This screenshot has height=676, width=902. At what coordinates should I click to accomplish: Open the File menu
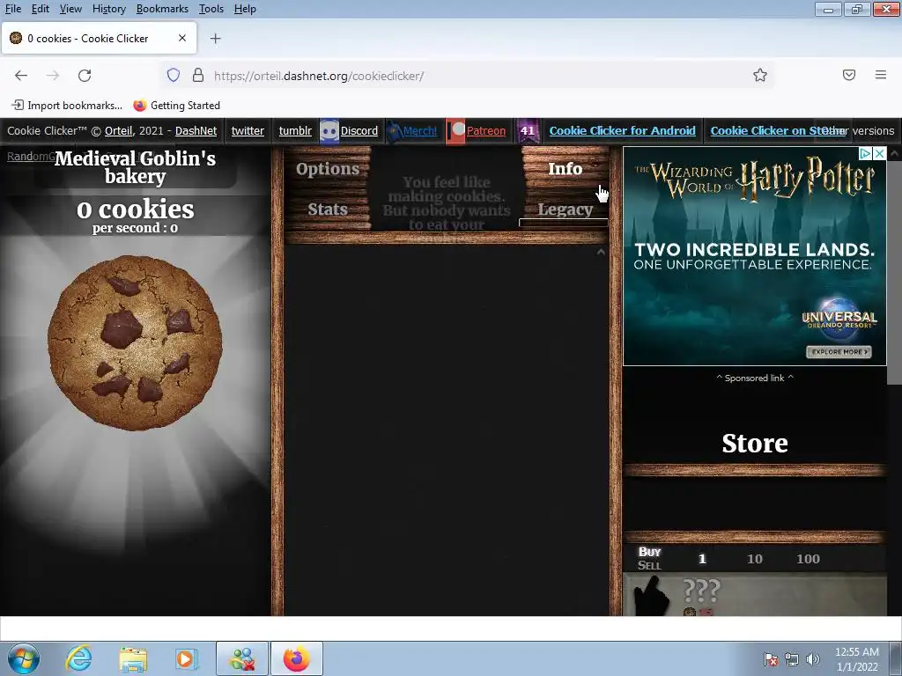(x=13, y=9)
